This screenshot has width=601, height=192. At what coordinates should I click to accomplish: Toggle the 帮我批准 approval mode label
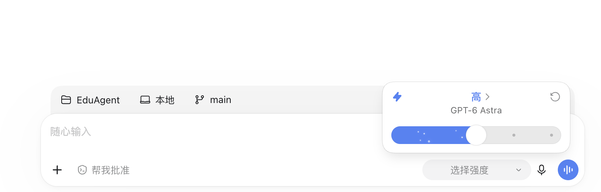point(111,170)
